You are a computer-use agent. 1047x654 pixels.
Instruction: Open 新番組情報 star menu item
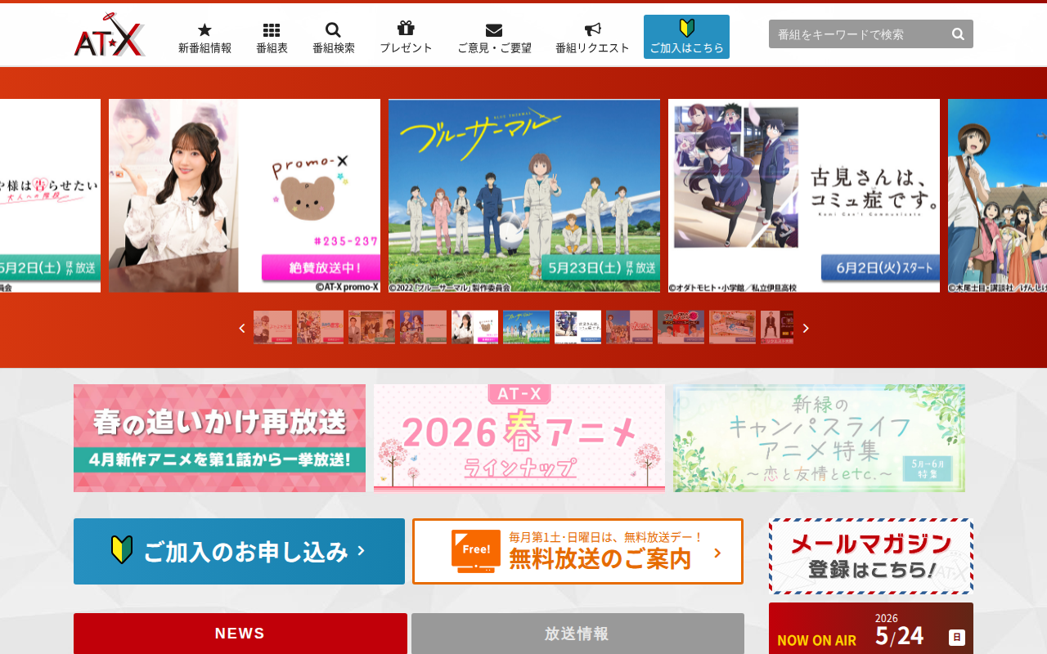204,38
